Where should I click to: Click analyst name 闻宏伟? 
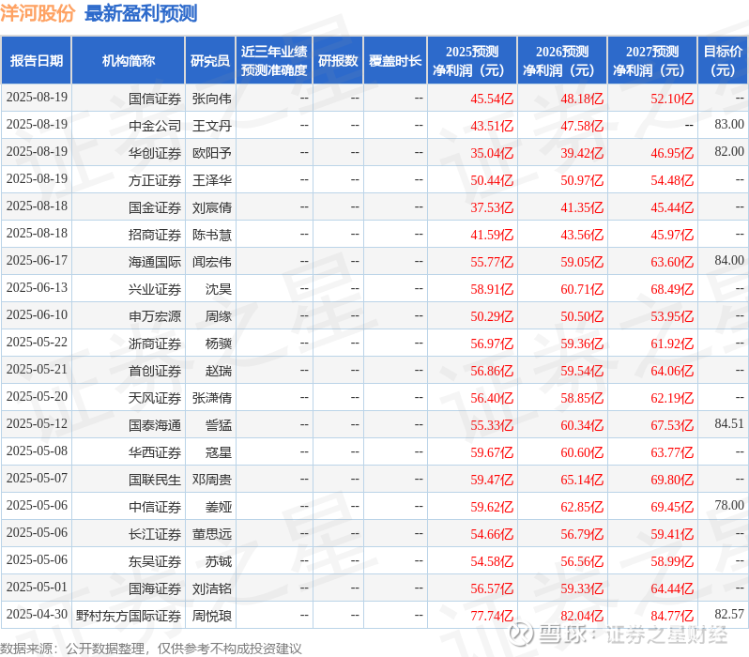[x=211, y=262]
